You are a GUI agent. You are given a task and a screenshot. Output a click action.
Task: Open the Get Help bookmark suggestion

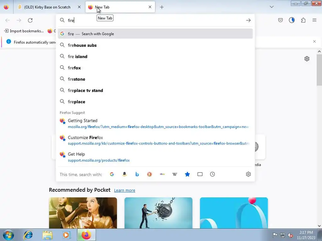pos(155,157)
